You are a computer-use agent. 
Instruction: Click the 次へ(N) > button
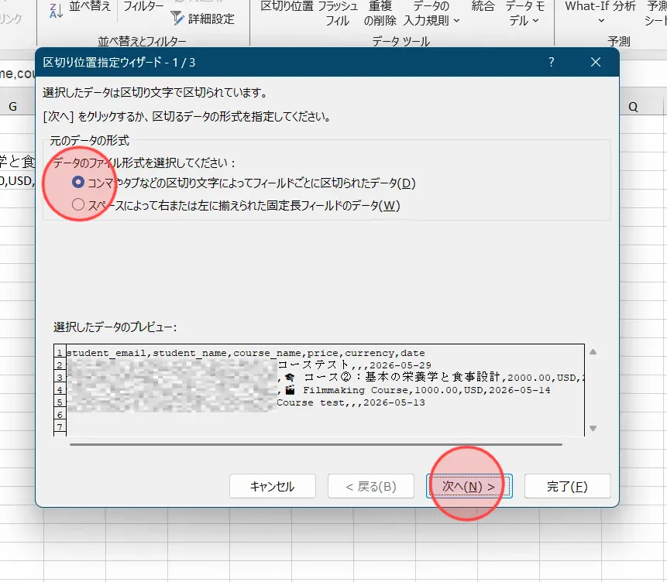[469, 486]
